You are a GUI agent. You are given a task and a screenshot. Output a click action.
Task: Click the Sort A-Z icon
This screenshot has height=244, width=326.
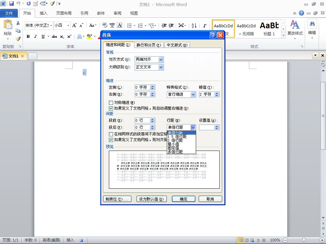(194, 25)
